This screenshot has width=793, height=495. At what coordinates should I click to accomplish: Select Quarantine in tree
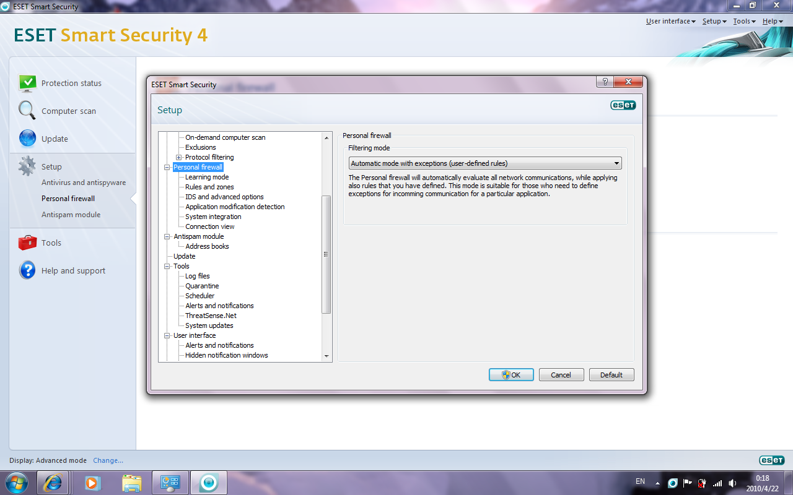202,286
